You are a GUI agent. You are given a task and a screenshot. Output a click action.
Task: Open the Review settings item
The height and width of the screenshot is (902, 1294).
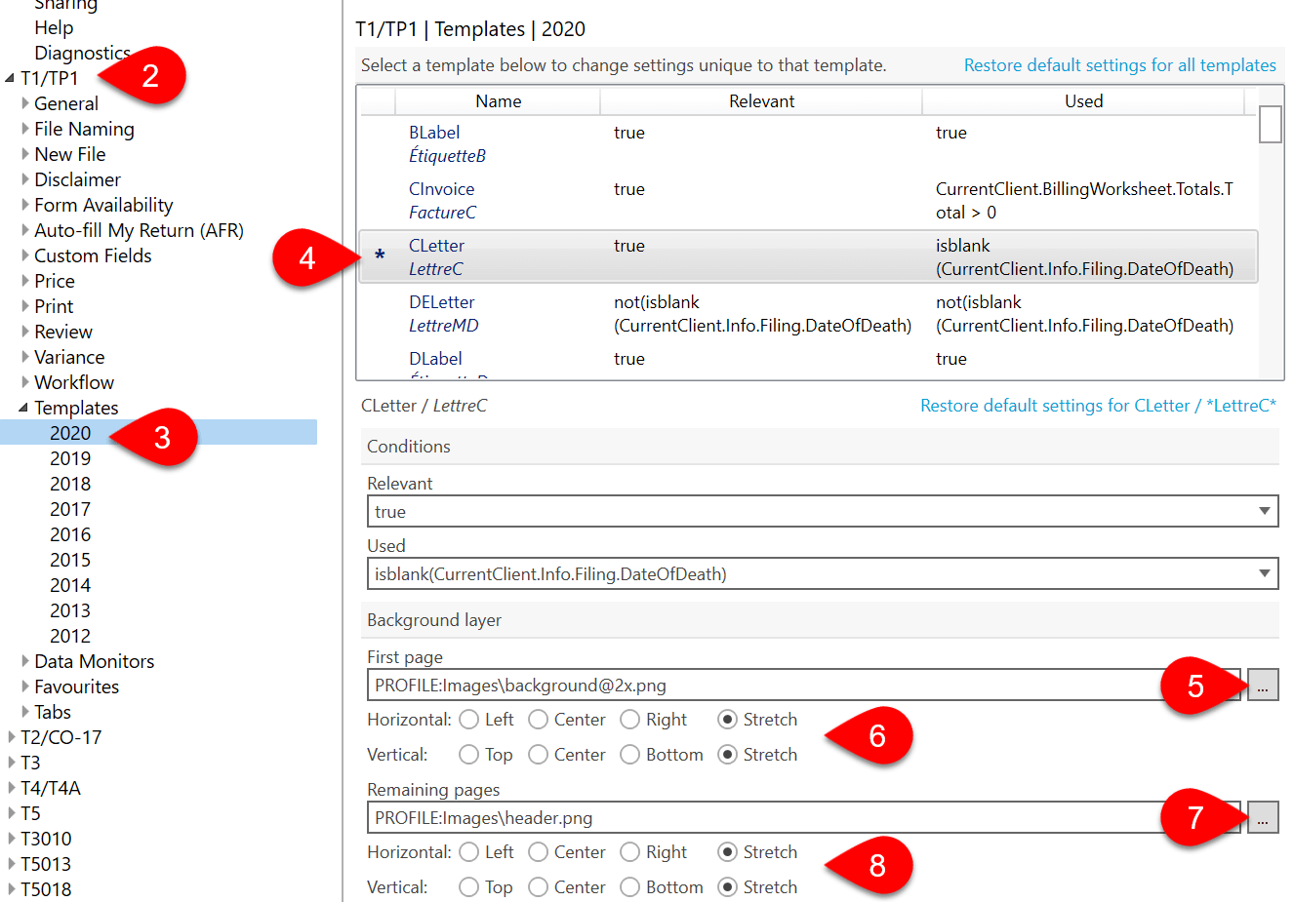tap(63, 332)
